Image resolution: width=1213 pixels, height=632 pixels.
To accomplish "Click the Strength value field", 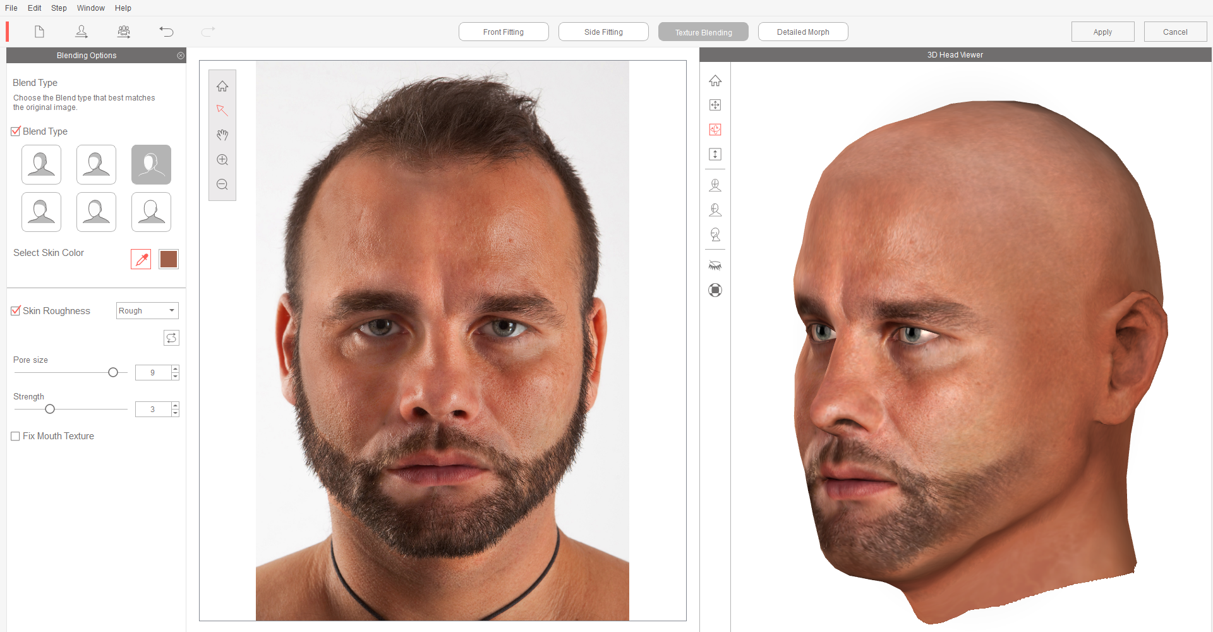I will coord(153,410).
